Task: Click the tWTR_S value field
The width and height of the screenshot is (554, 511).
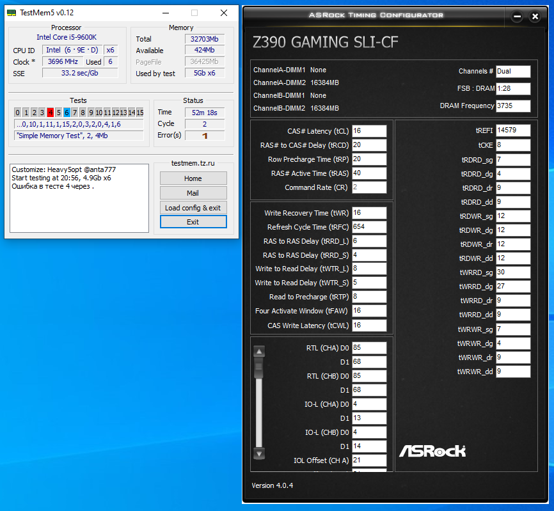Action: coord(369,283)
